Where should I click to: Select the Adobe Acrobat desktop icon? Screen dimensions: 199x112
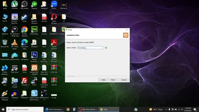(x=54, y=44)
